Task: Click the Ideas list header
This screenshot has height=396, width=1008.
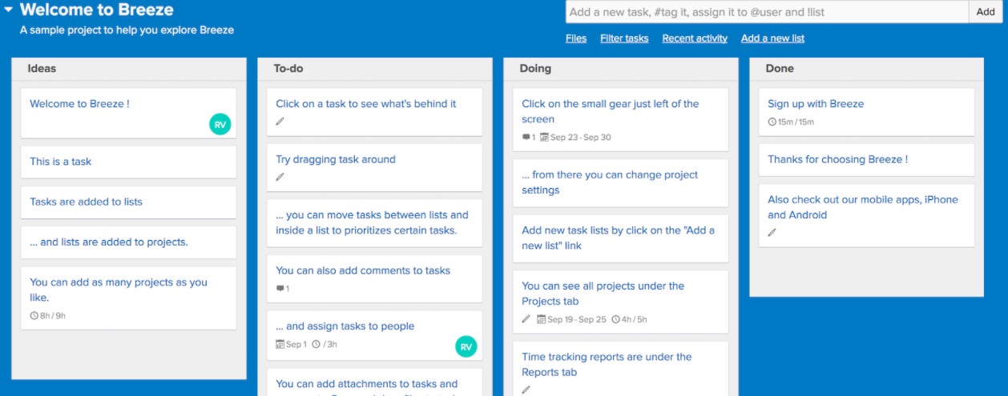Action: (128, 69)
